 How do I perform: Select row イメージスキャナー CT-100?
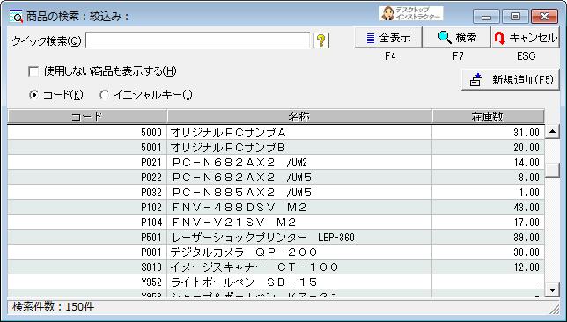[x=276, y=267]
